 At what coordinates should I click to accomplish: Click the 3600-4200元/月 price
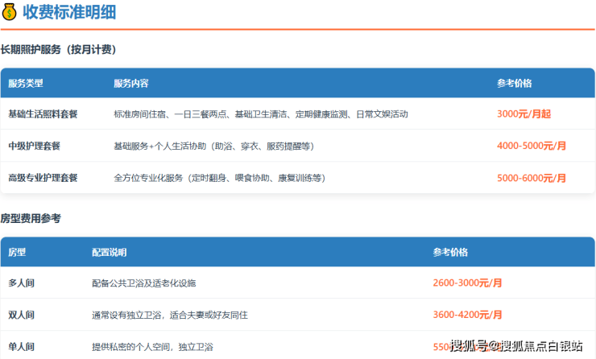pos(467,315)
